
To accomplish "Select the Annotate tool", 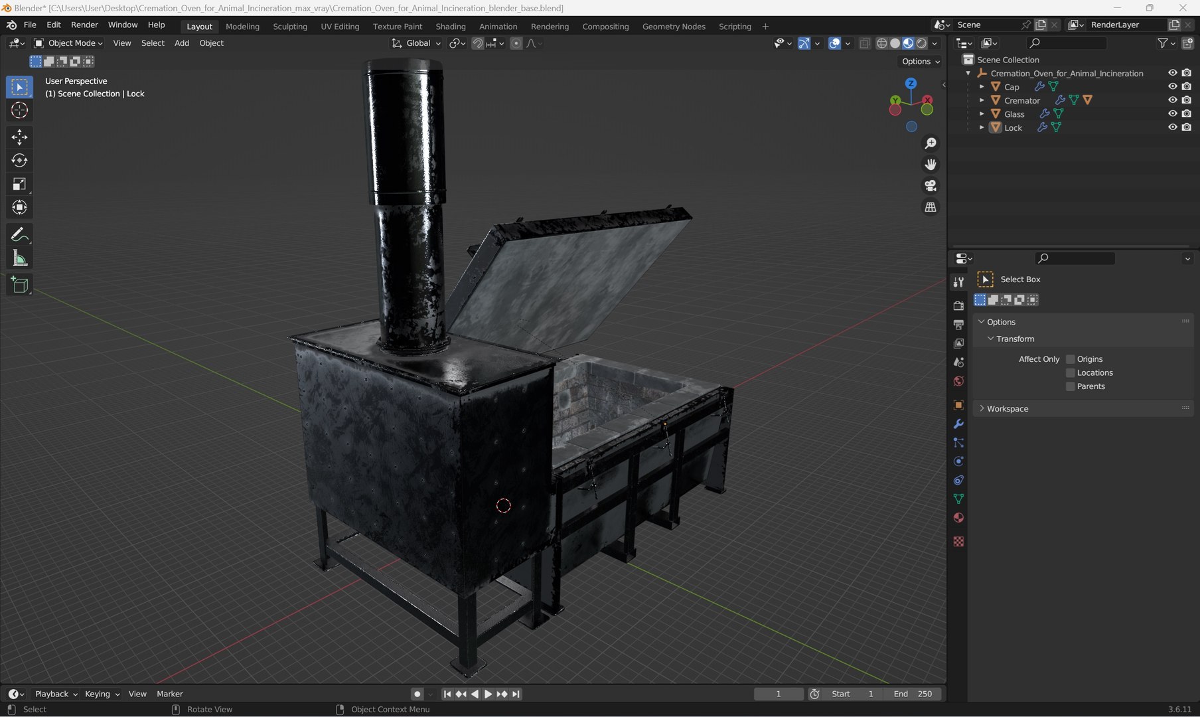I will tap(19, 234).
